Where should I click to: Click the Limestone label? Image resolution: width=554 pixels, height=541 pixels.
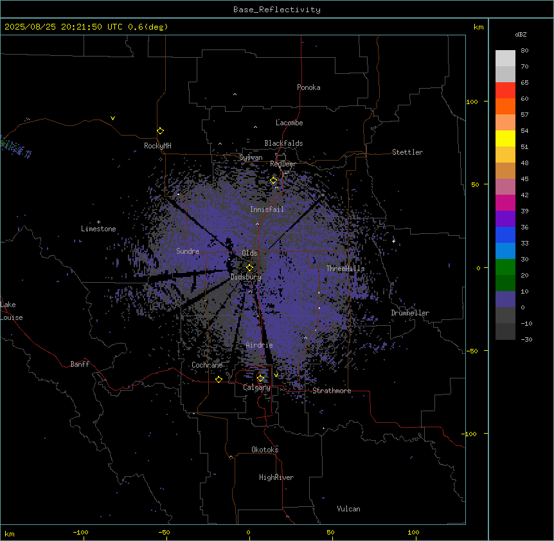98,229
